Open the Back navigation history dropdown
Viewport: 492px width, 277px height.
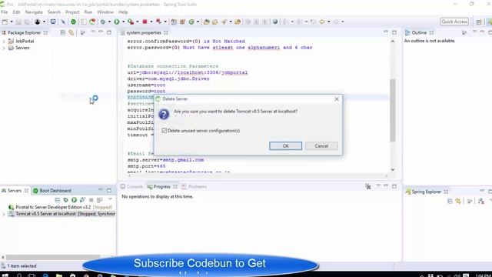(x=328, y=22)
